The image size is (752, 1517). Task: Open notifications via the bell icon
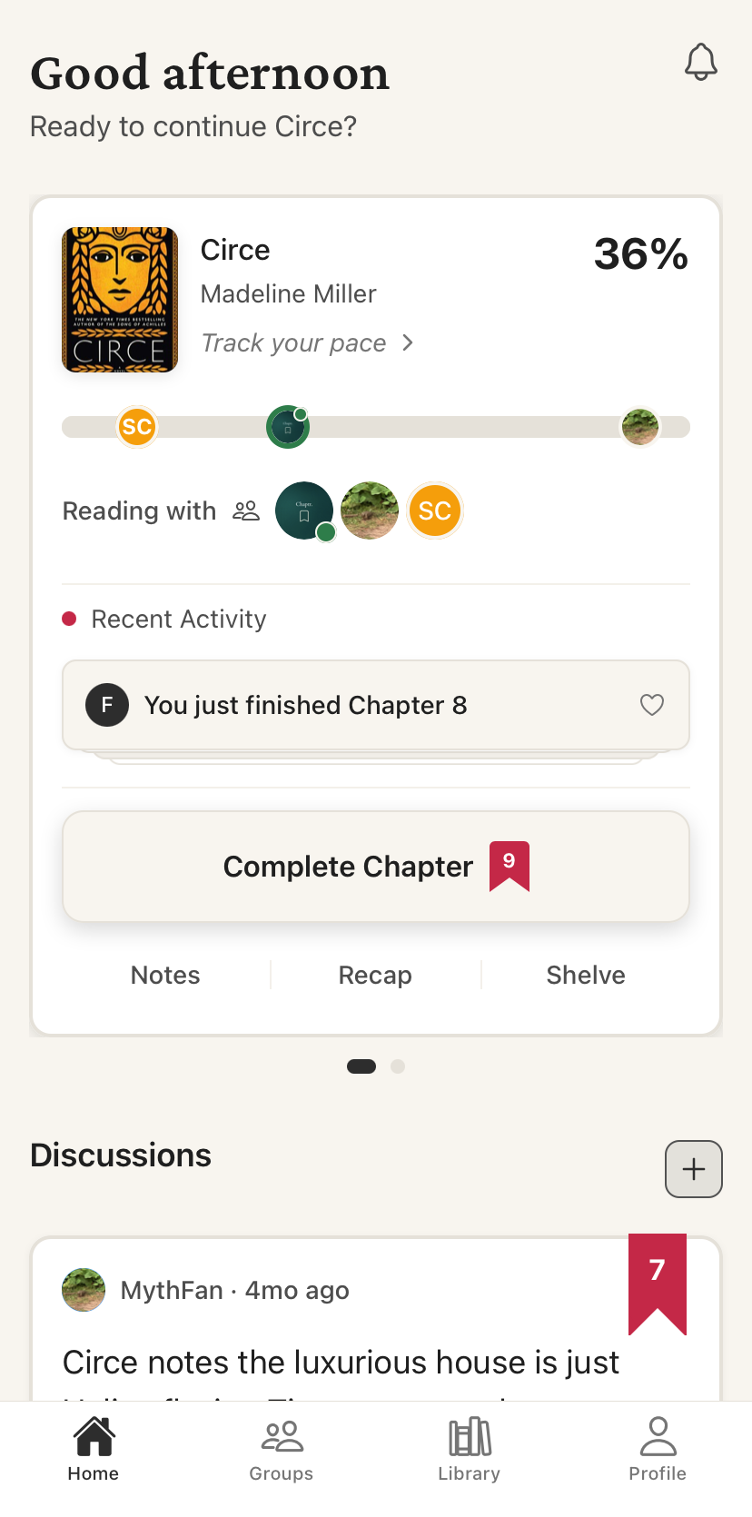click(x=699, y=62)
